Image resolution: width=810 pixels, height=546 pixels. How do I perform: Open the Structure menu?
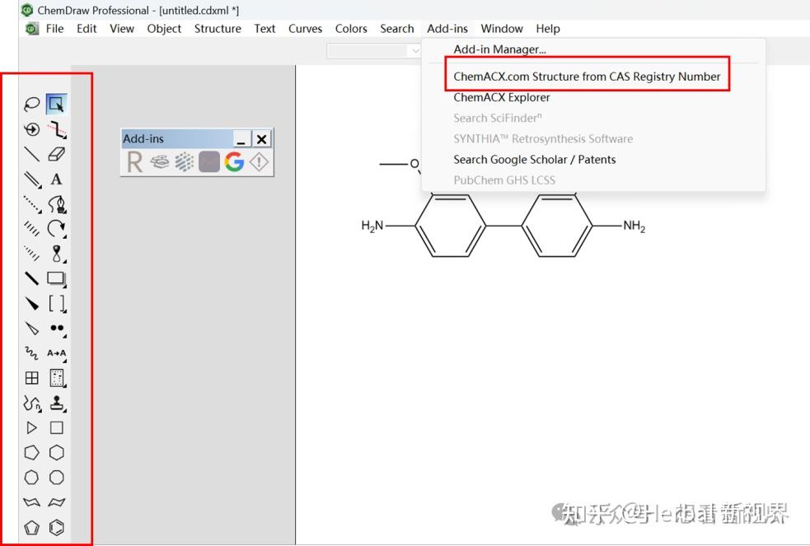217,28
